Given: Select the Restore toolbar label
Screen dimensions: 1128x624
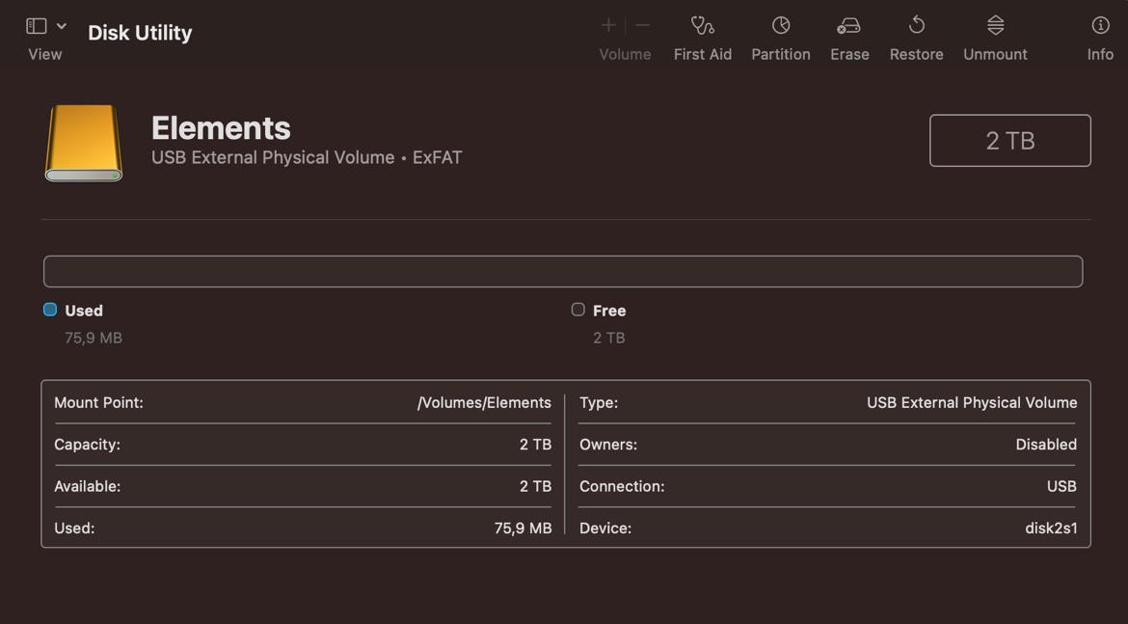Looking at the screenshot, I should pyautogui.click(x=917, y=54).
